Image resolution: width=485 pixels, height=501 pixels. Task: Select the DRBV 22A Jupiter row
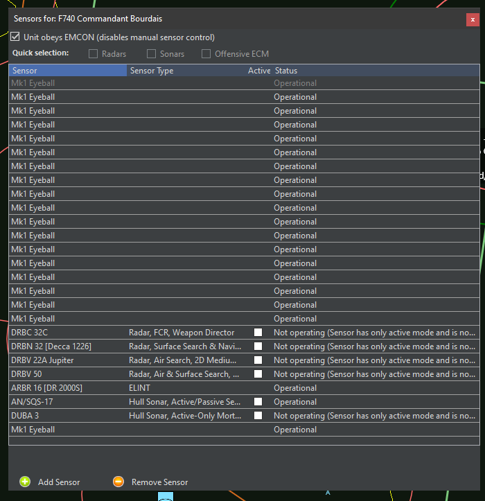(244, 360)
